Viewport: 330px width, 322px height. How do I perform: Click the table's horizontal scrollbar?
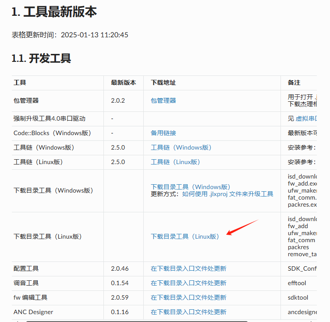[x=137, y=321]
